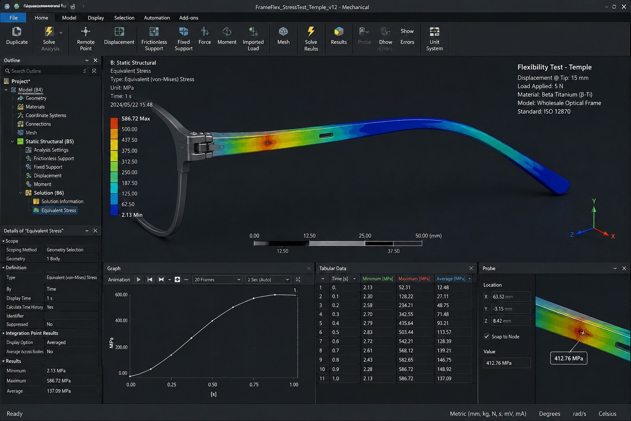Open the Imported Load tool
The image size is (631, 421).
pyautogui.click(x=253, y=39)
